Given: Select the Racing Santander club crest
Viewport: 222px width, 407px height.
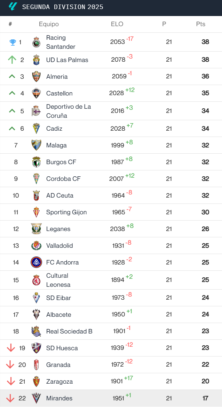Looking at the screenshot, I should click(x=36, y=41).
